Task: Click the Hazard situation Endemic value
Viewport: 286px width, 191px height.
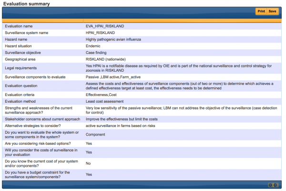Action: tap(93, 46)
